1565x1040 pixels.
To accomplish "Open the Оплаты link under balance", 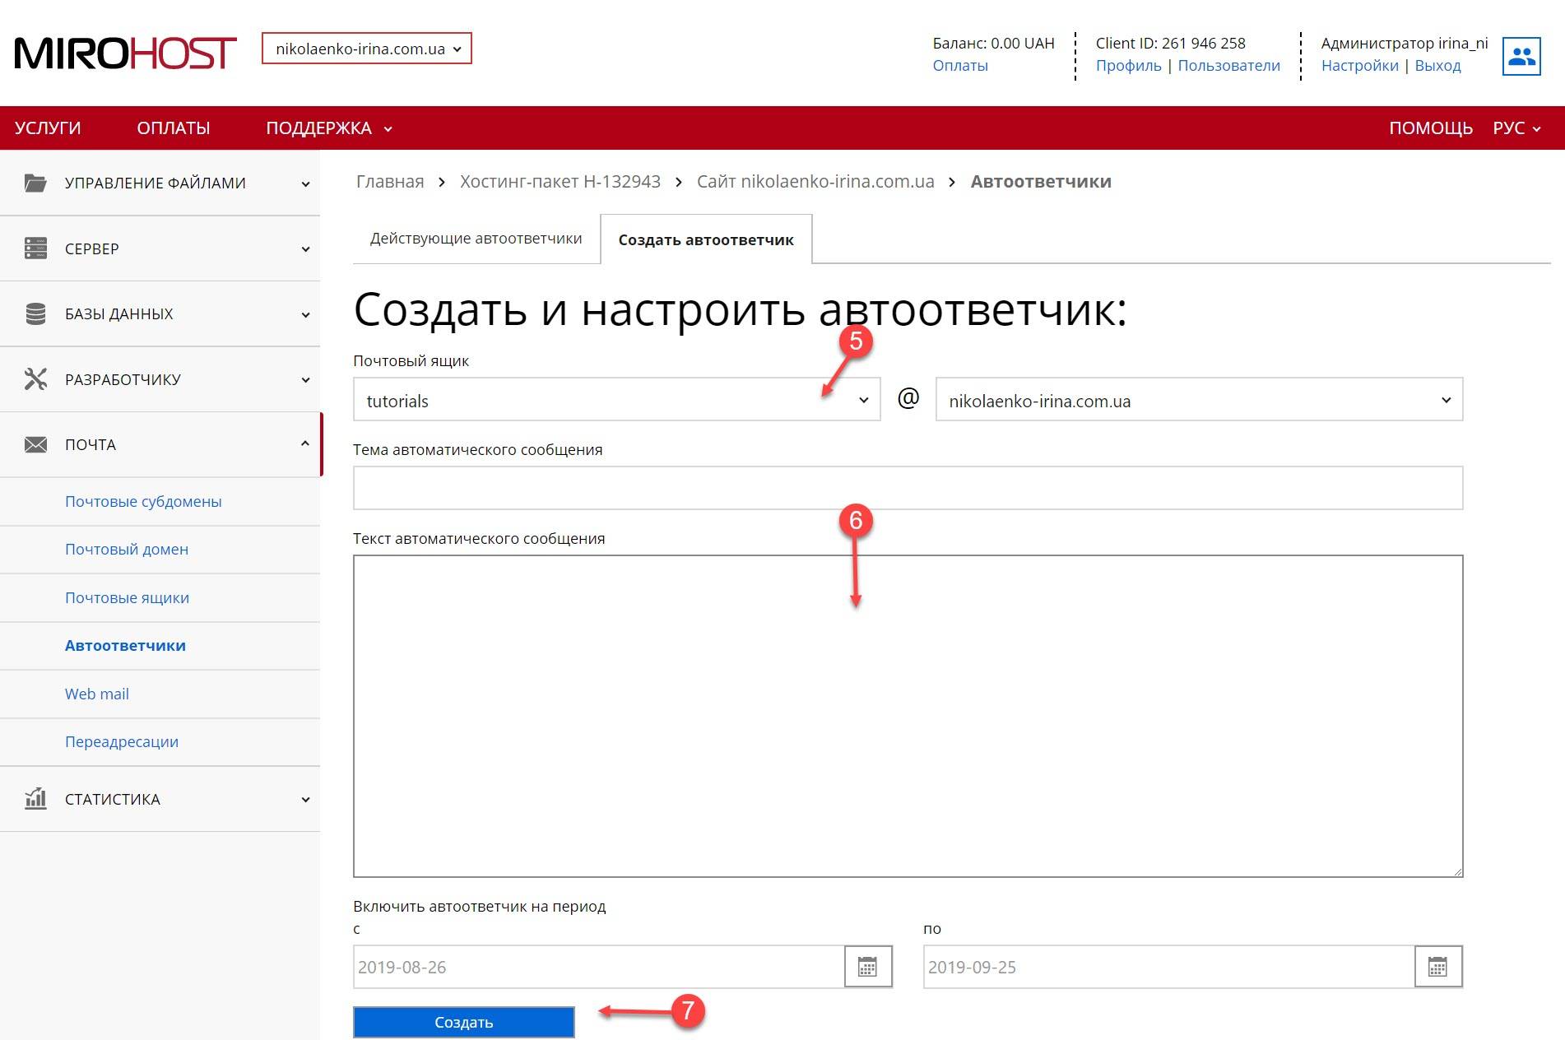I will [960, 66].
